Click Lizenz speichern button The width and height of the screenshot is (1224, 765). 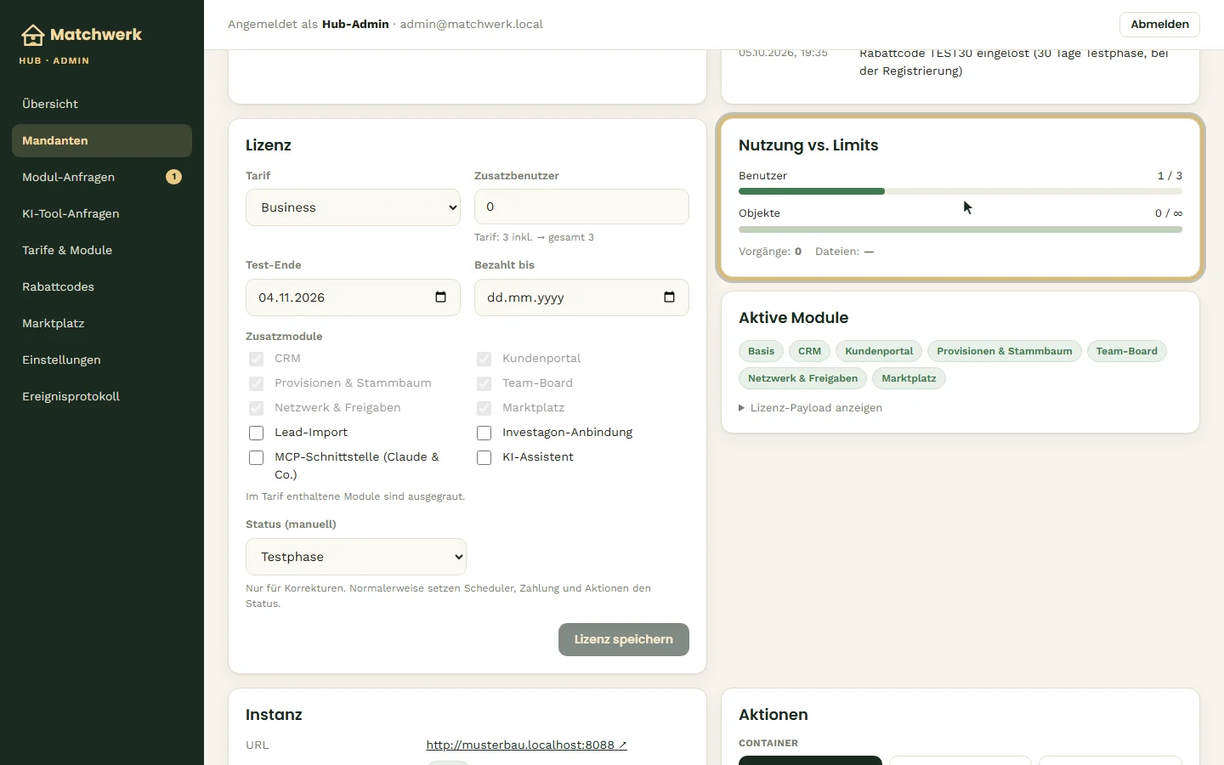coord(624,639)
